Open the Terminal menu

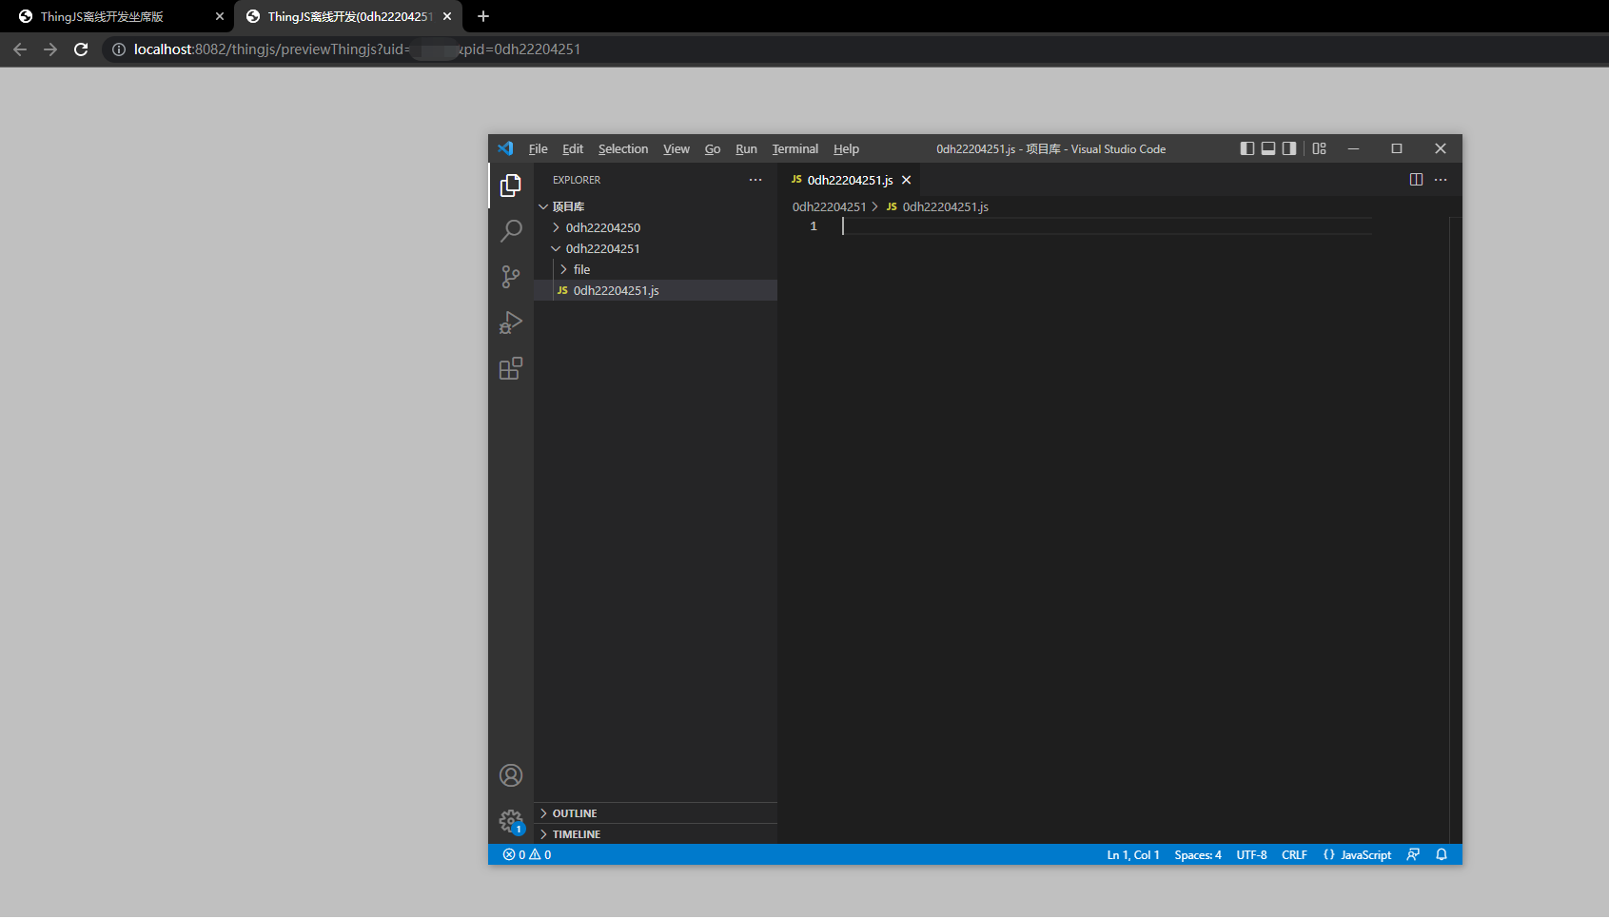click(795, 148)
